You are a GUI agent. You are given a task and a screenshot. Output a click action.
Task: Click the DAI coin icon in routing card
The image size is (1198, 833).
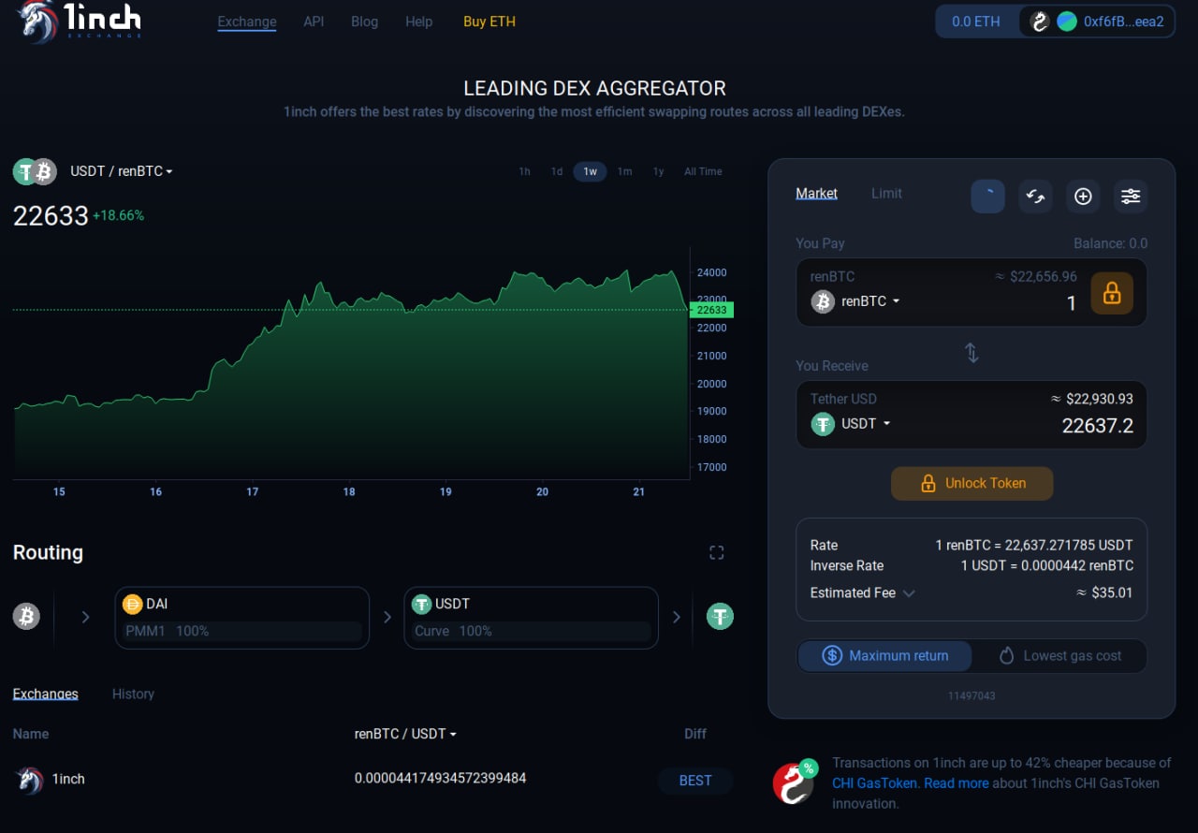[x=133, y=605]
